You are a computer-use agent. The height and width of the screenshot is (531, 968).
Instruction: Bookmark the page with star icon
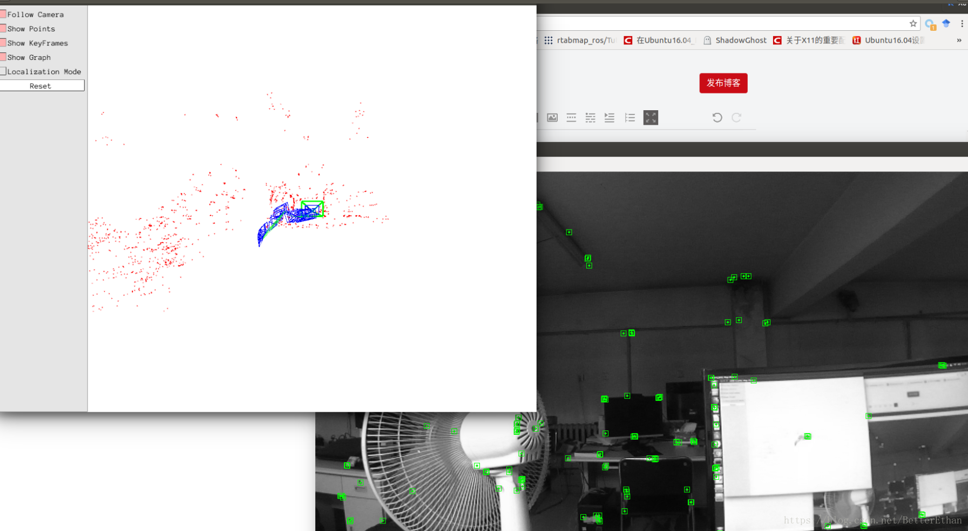[913, 23]
